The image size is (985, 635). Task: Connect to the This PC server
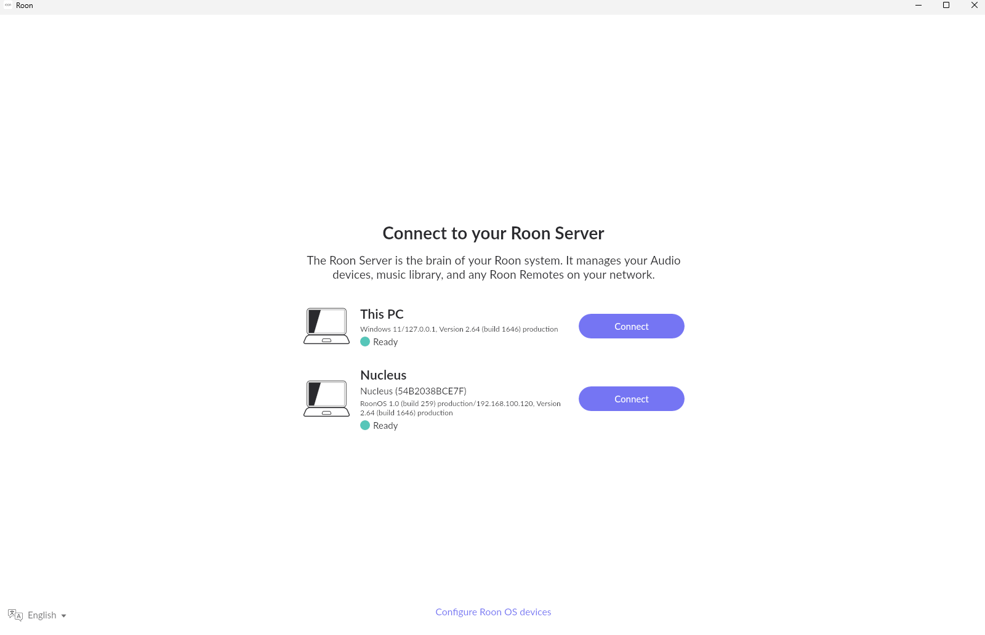[632, 326]
